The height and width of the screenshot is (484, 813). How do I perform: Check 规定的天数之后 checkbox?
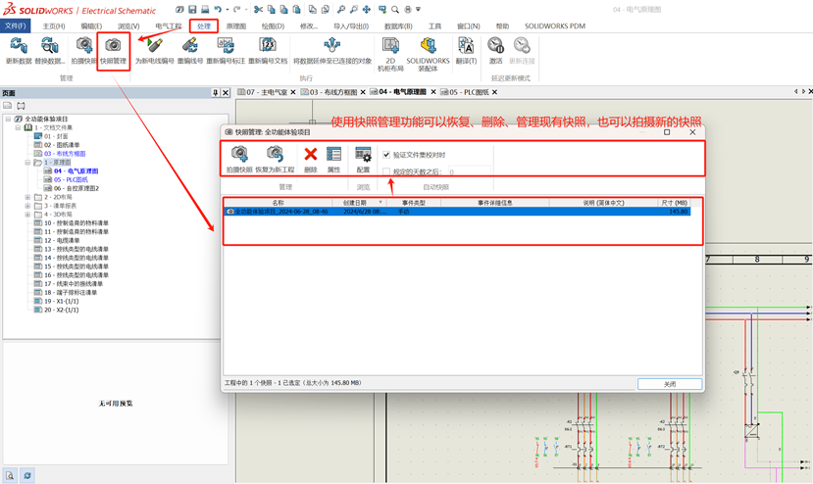[x=386, y=171]
